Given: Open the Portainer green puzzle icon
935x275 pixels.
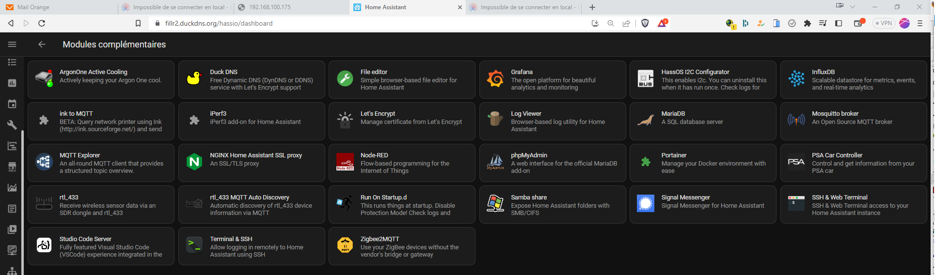Looking at the screenshot, I should pyautogui.click(x=646, y=162).
